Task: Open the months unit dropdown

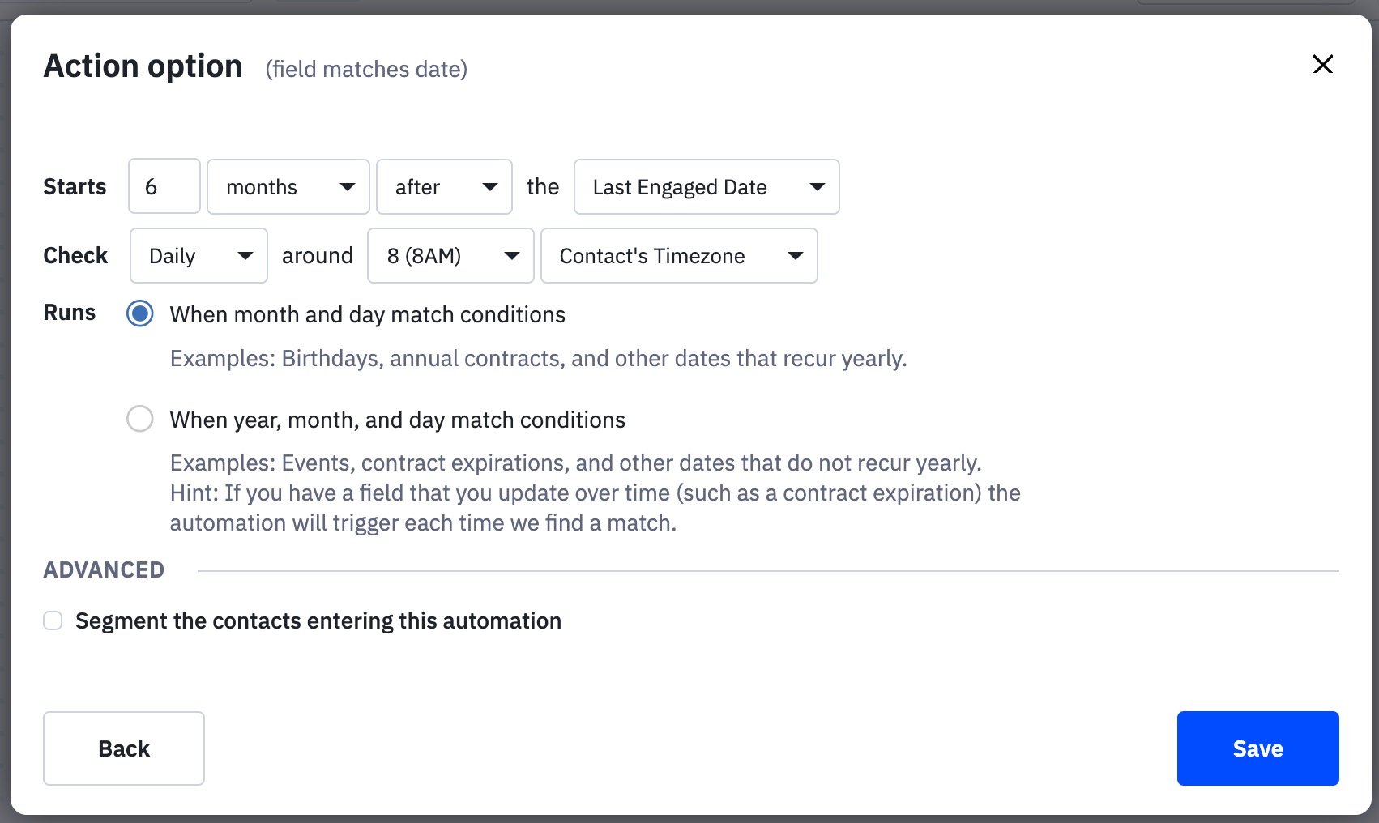Action: (x=288, y=187)
